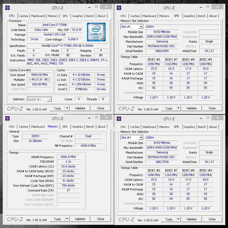Click Validate in Slot #1 SPD window
The image size is (228, 228).
(191, 108)
